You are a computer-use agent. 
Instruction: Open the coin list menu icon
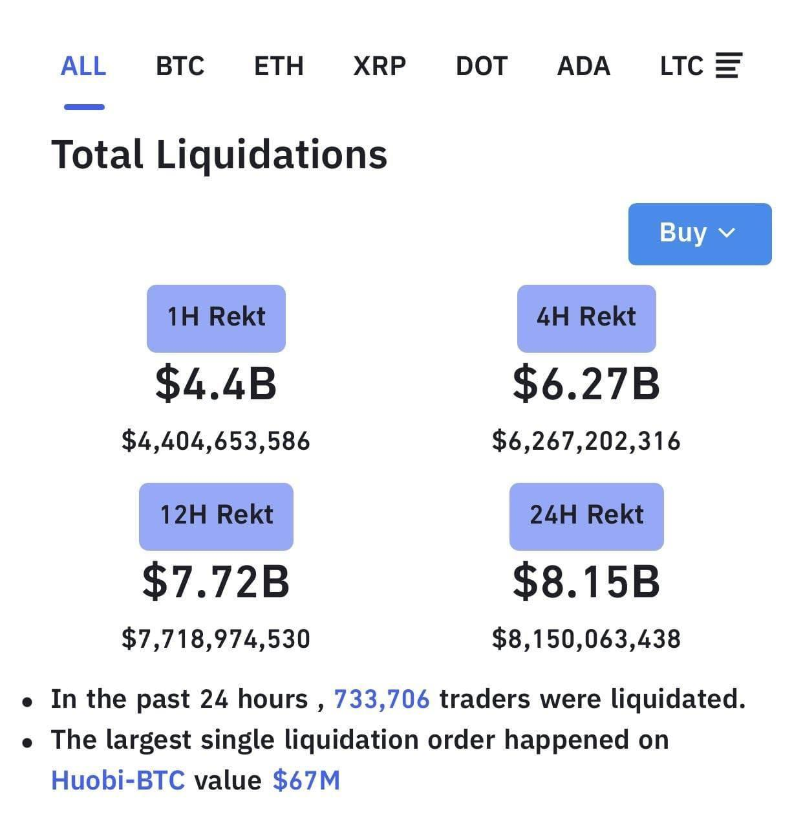729,65
